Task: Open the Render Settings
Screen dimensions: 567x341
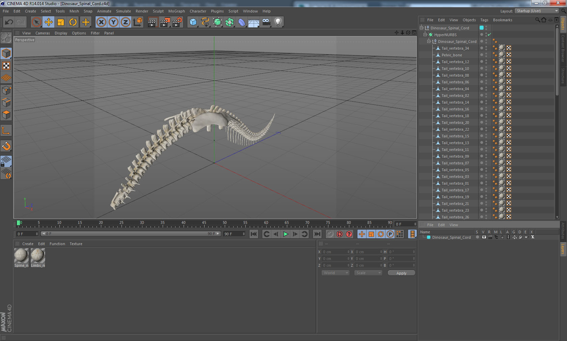Action: click(x=177, y=22)
